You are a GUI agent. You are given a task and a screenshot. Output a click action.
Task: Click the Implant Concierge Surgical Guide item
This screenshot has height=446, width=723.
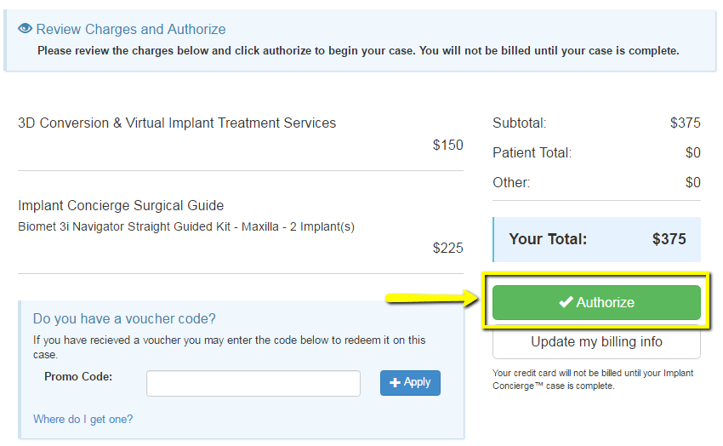[x=121, y=205]
